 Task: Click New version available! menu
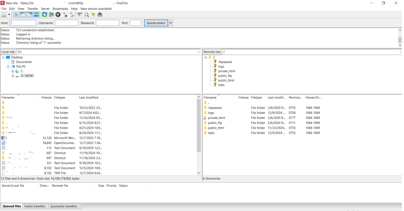[x=96, y=9]
